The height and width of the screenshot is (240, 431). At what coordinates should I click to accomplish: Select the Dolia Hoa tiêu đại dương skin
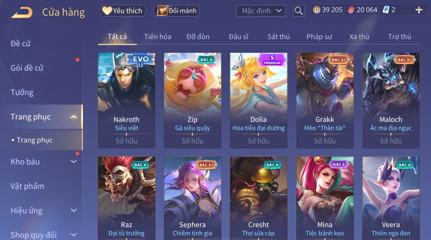[259, 100]
